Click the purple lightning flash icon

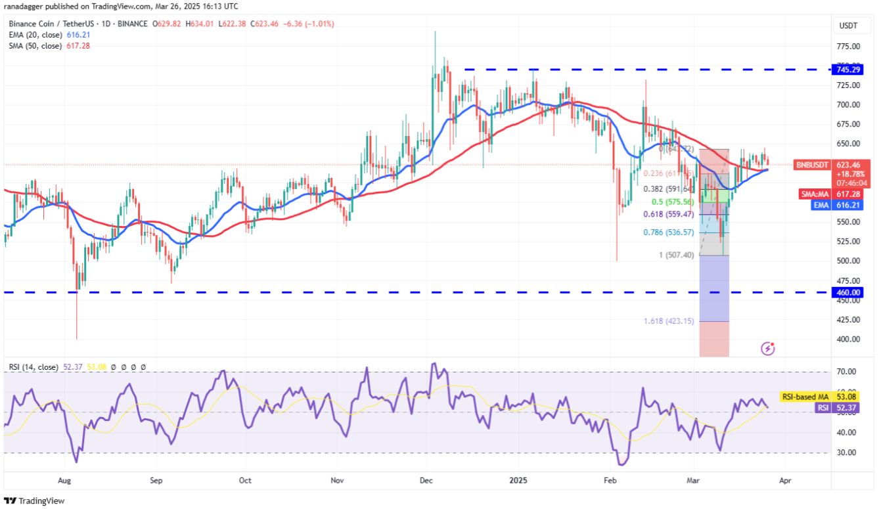coord(767,348)
